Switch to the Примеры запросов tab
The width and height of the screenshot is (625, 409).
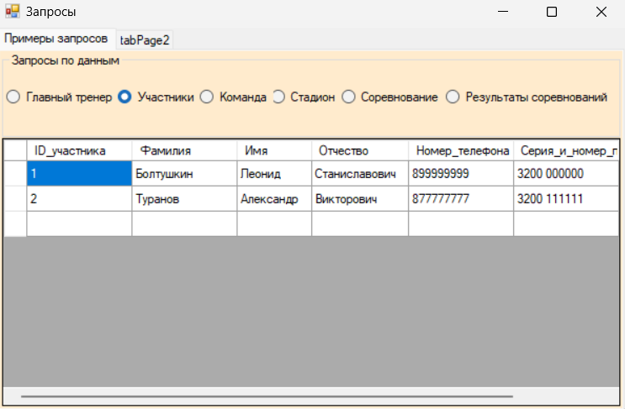click(x=56, y=39)
